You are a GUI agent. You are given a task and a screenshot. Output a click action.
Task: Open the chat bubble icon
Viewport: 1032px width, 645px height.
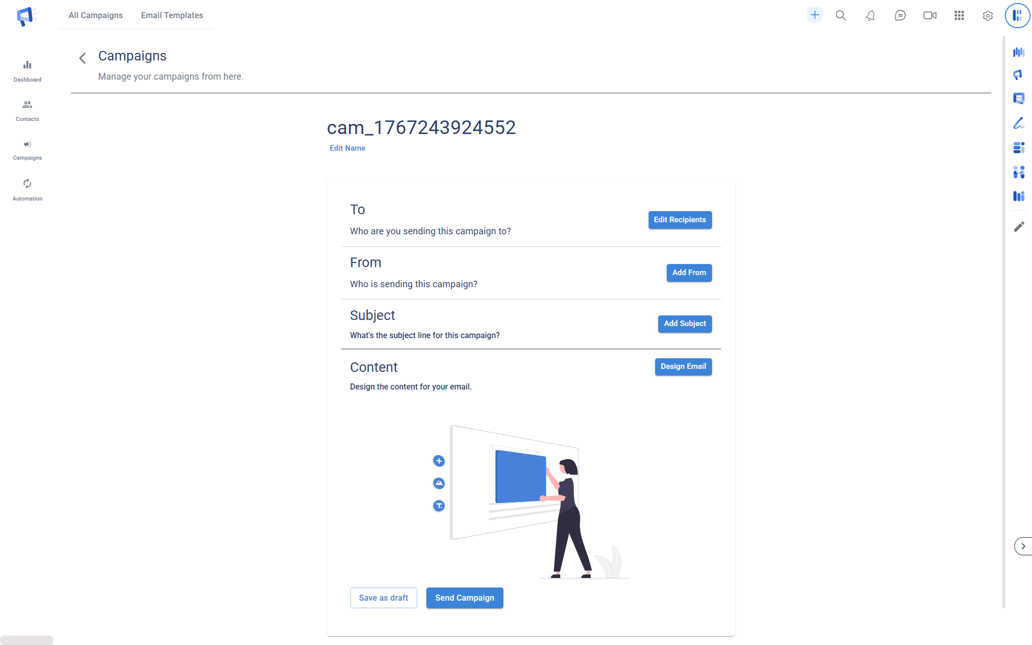(x=900, y=16)
